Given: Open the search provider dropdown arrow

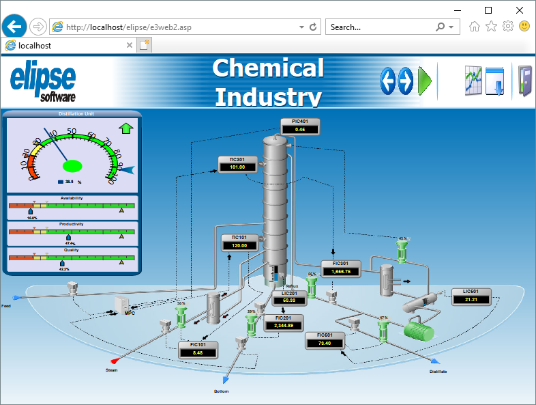Looking at the screenshot, I should 451,27.
